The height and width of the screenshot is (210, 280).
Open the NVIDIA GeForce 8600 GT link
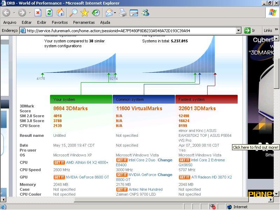click(x=87, y=177)
